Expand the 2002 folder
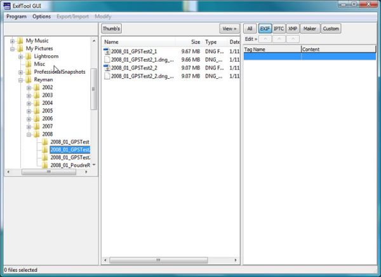Screen dimensions: 381x277 pyautogui.click(x=29, y=88)
